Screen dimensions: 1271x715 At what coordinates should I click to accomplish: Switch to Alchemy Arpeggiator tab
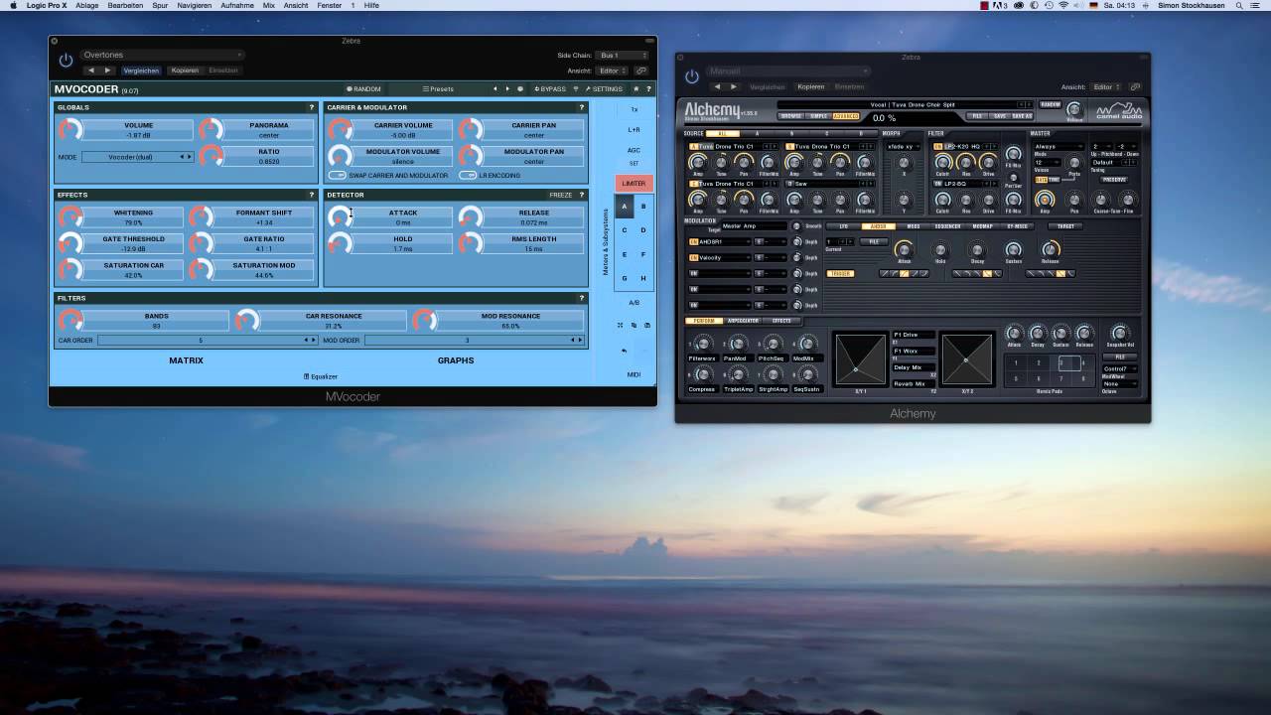click(743, 321)
